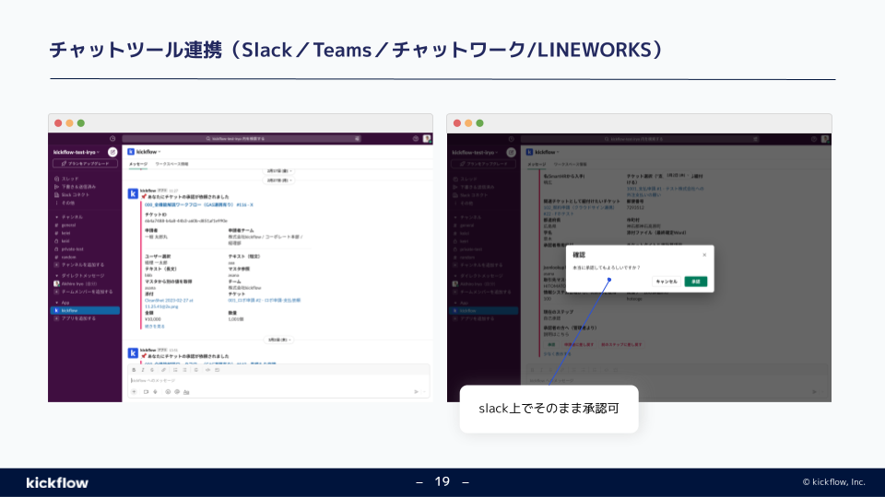
Task: Select the メッセージ tab
Action: (x=137, y=164)
